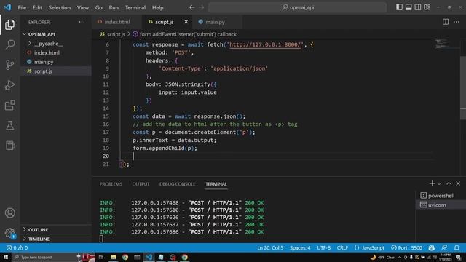Image resolution: width=466 pixels, height=262 pixels.
Task: Open the Manage gear settings
Action: click(9, 233)
